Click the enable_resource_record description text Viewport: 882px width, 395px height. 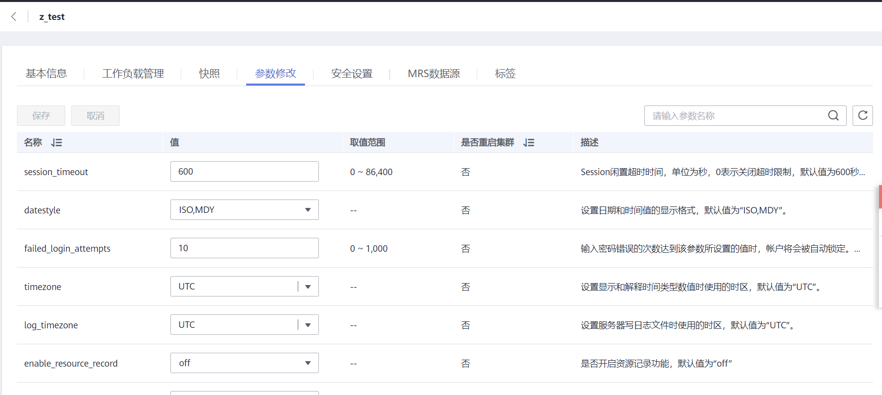656,363
